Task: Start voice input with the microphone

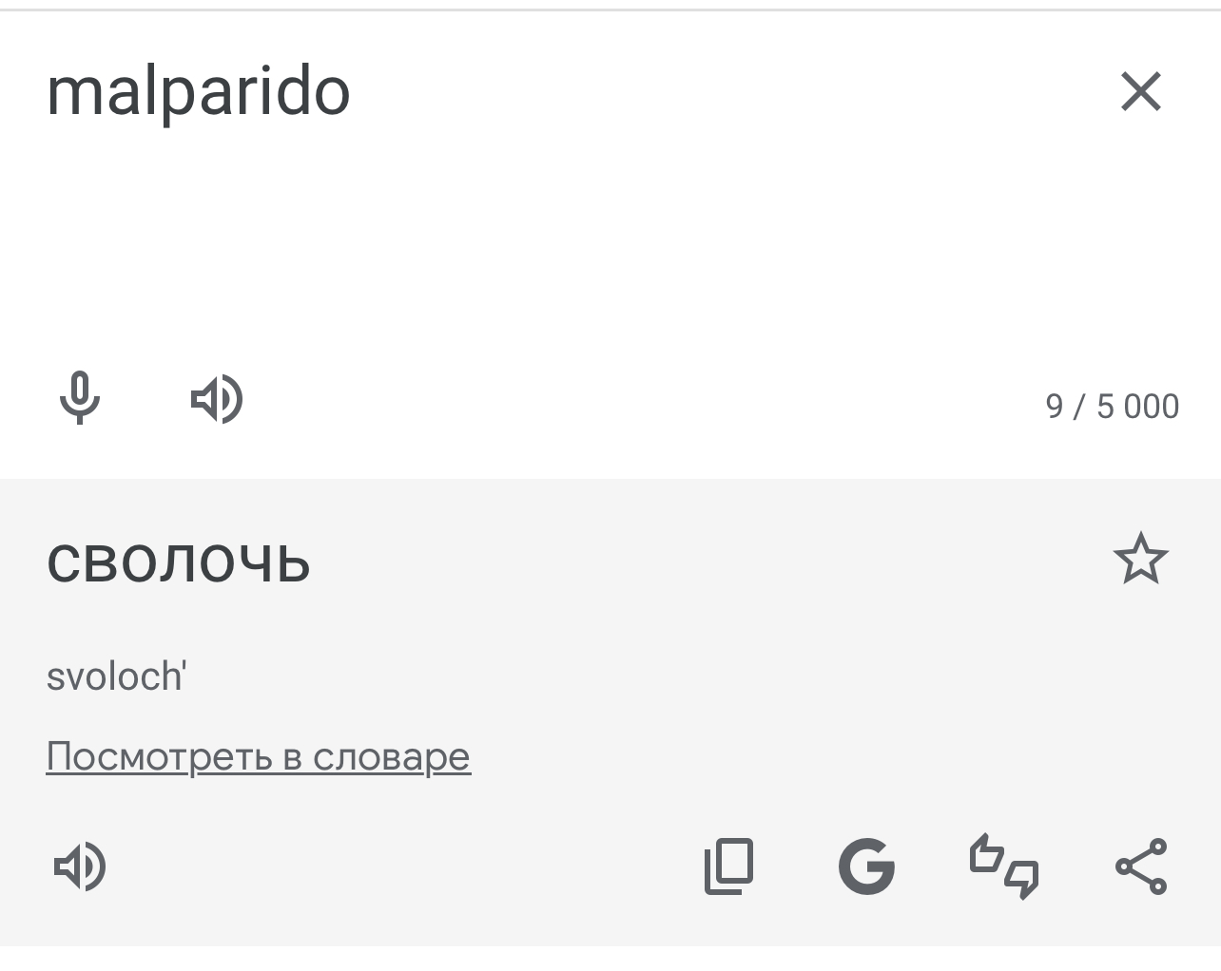Action: [x=80, y=398]
